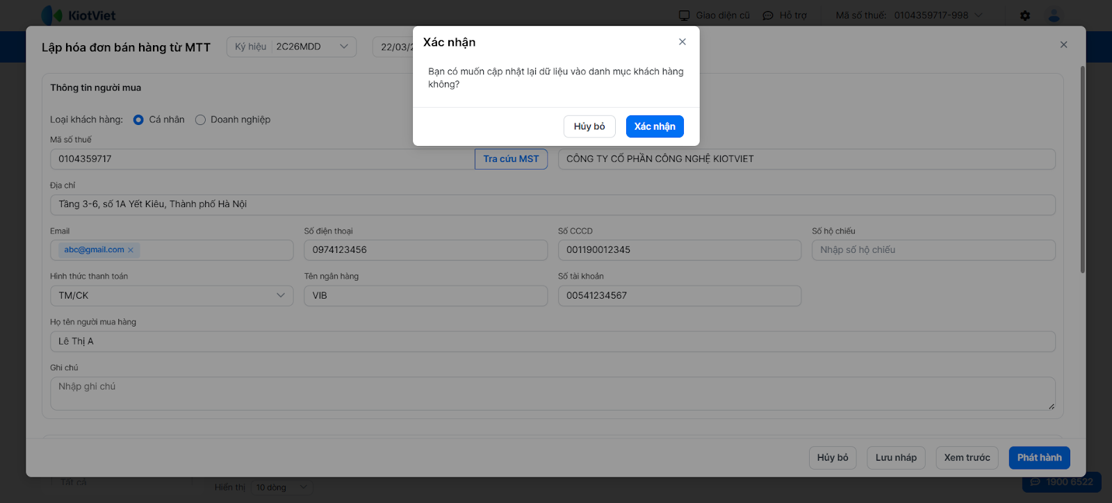This screenshot has height=503, width=1112.
Task: Click Hủy bỏ in the form footer
Action: (833, 458)
